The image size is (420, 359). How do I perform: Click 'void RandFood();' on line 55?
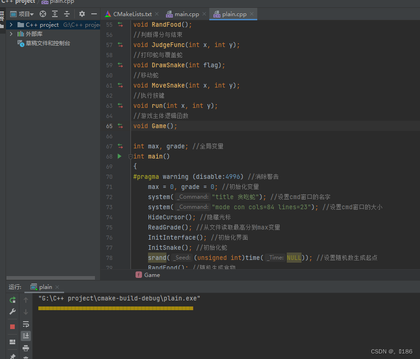pos(162,24)
